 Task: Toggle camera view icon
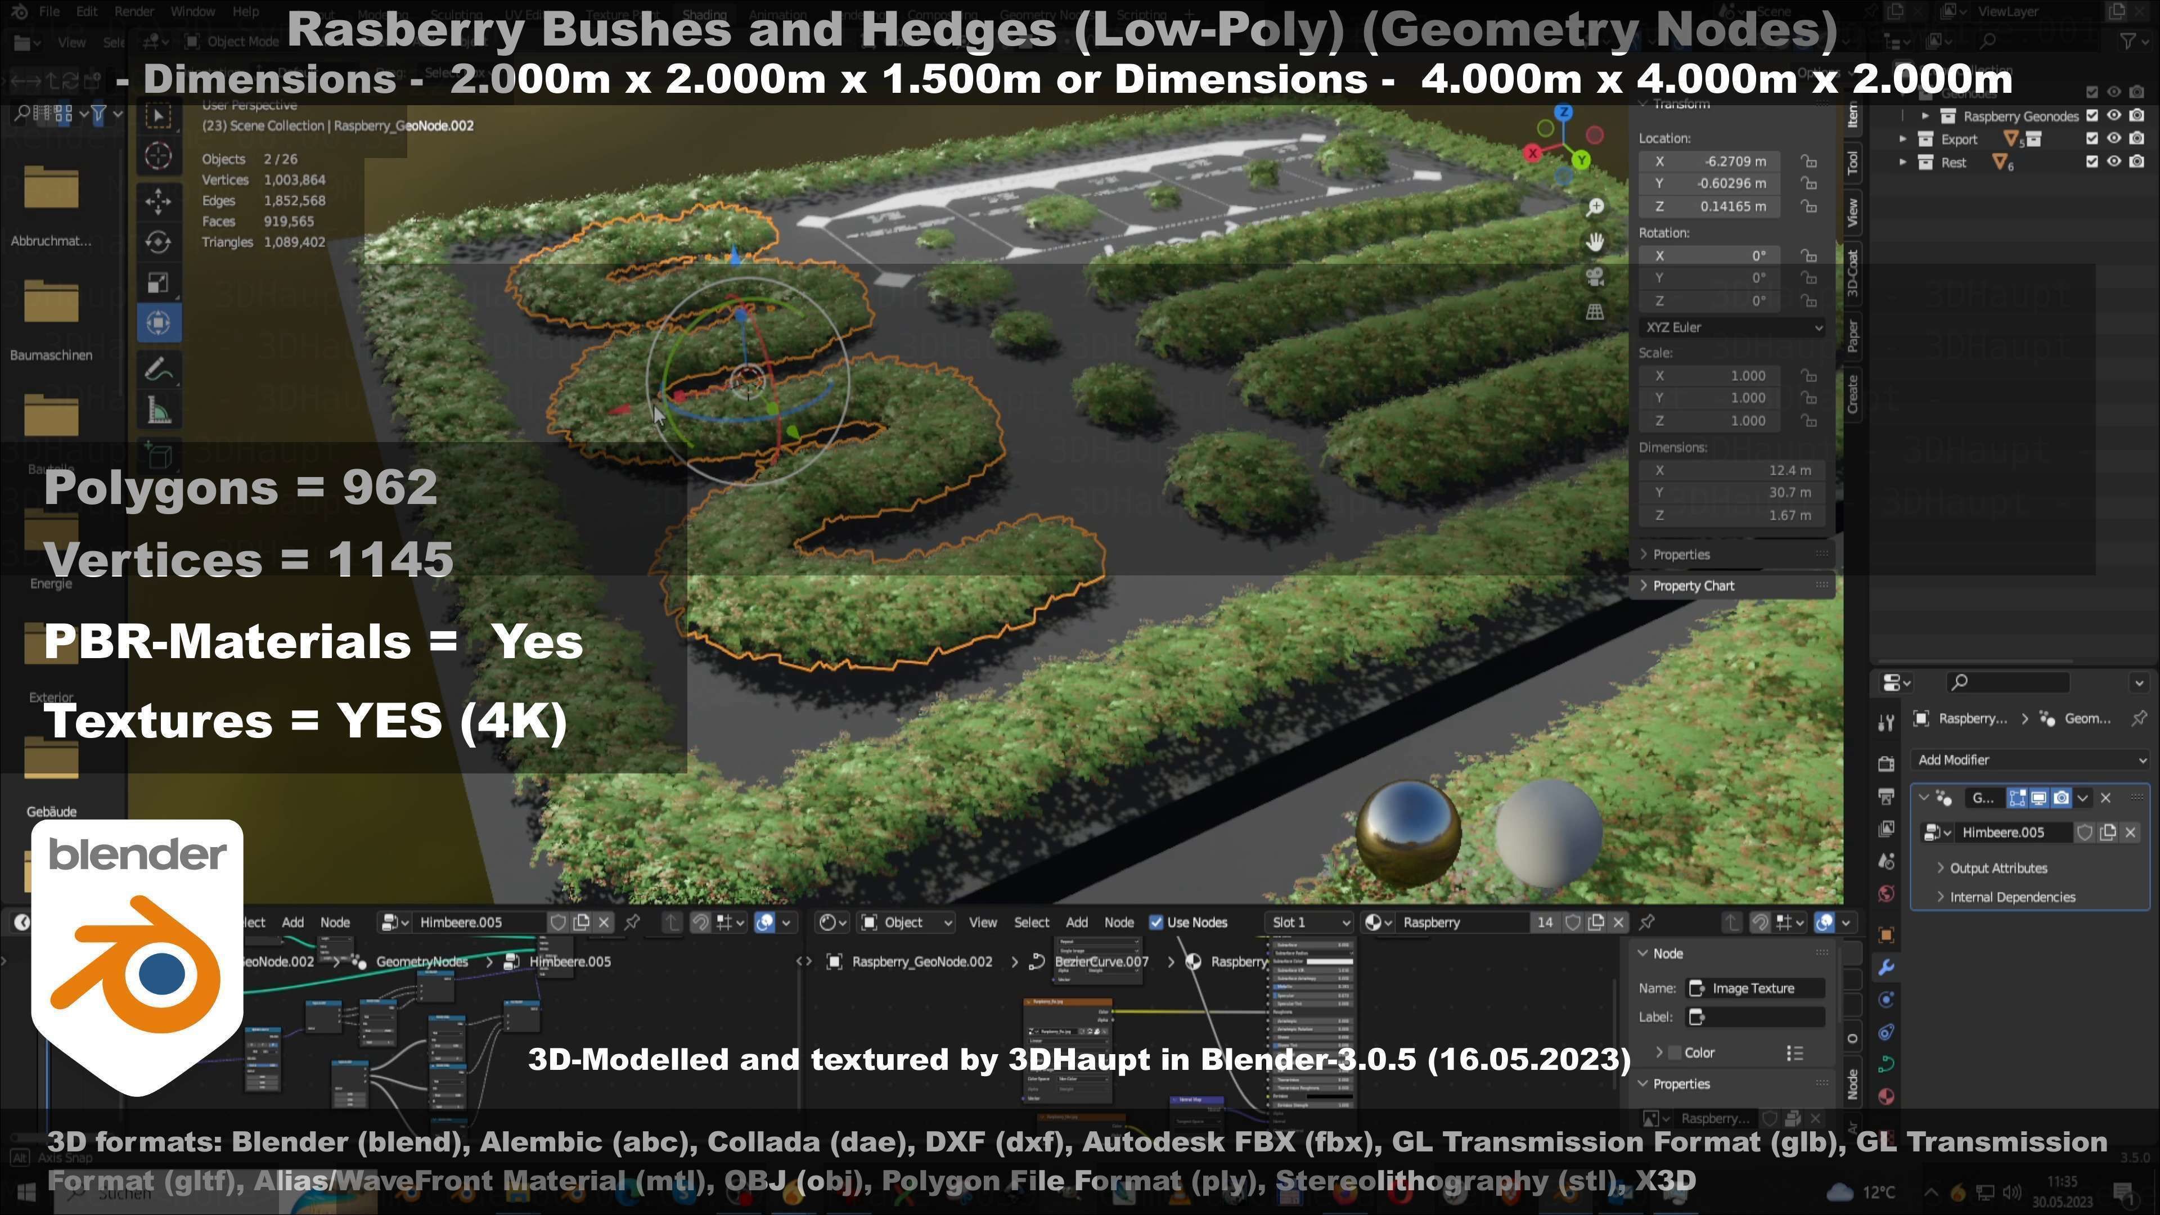tap(1595, 277)
